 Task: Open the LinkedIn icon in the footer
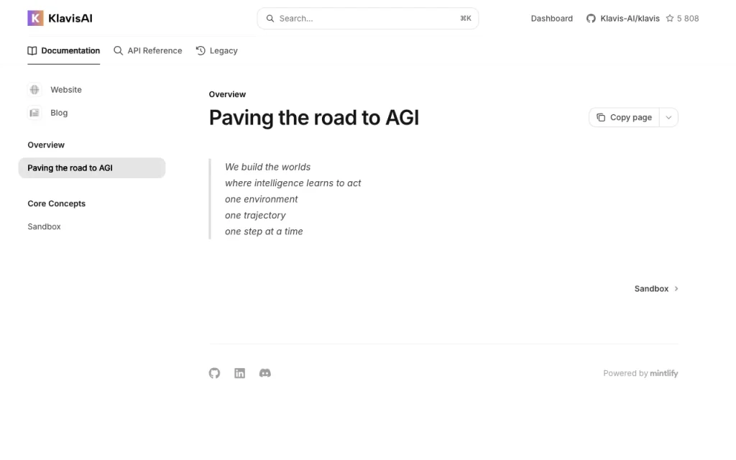(239, 373)
